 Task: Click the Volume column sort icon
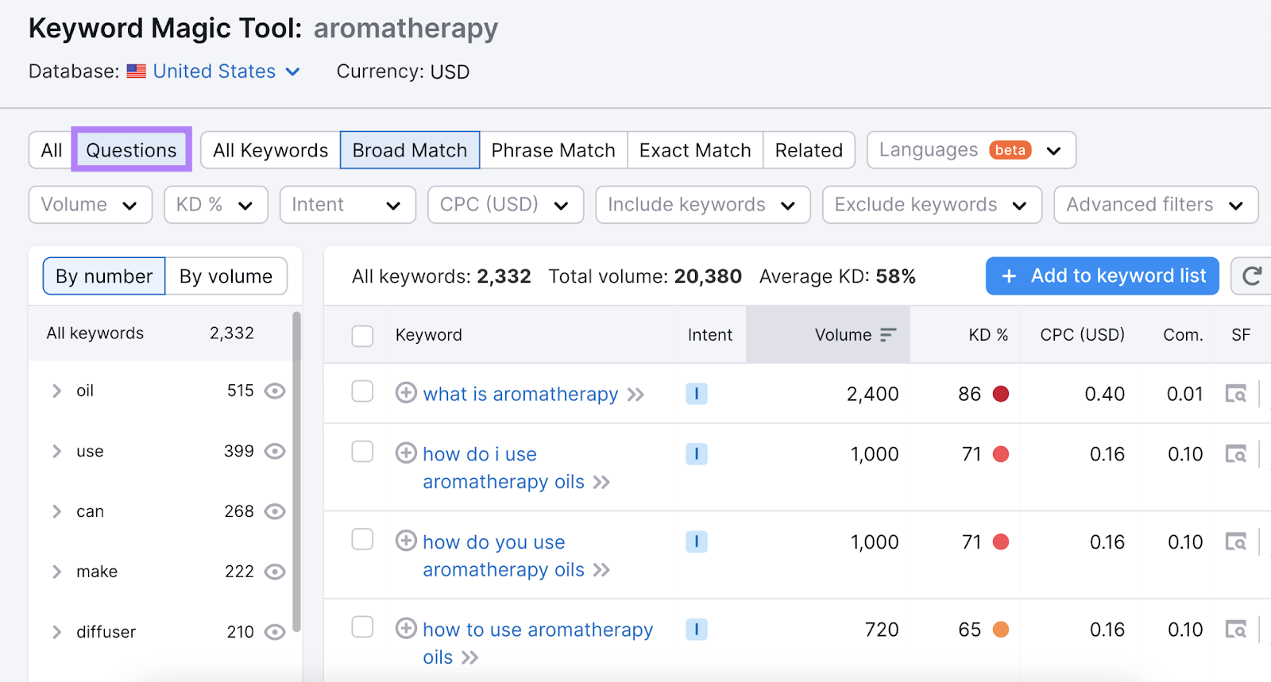888,335
